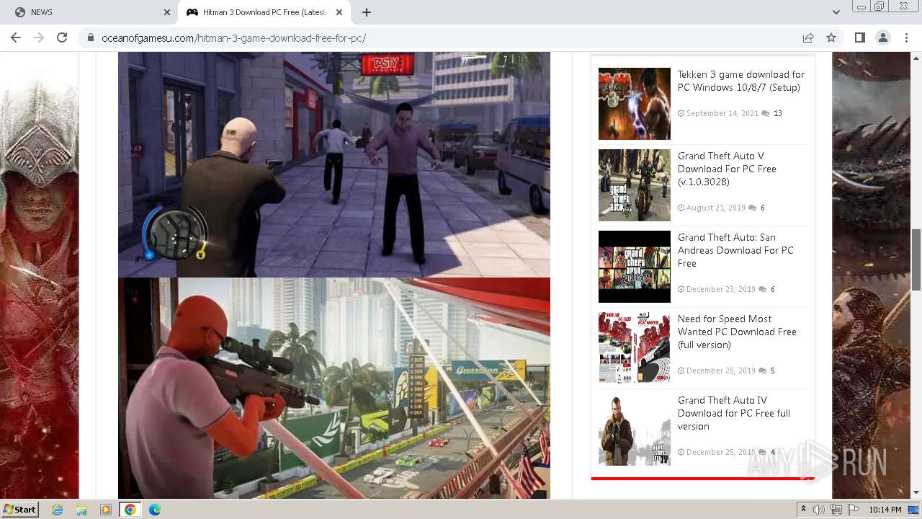This screenshot has width=922, height=519.
Task: Click the address bar URL field
Action: point(447,38)
